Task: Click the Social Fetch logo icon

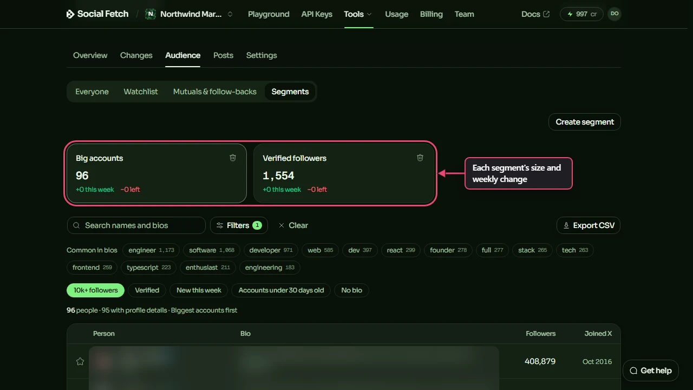Action: [x=70, y=14]
